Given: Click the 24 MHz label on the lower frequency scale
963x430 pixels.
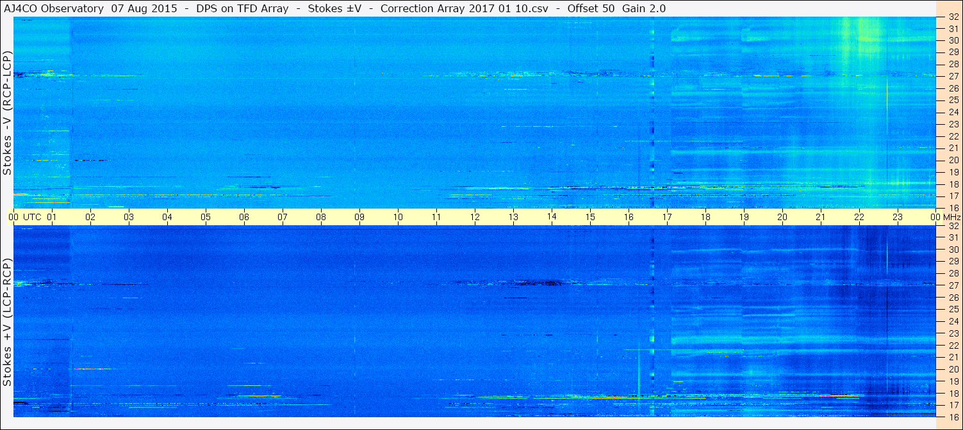Looking at the screenshot, I should [x=953, y=321].
